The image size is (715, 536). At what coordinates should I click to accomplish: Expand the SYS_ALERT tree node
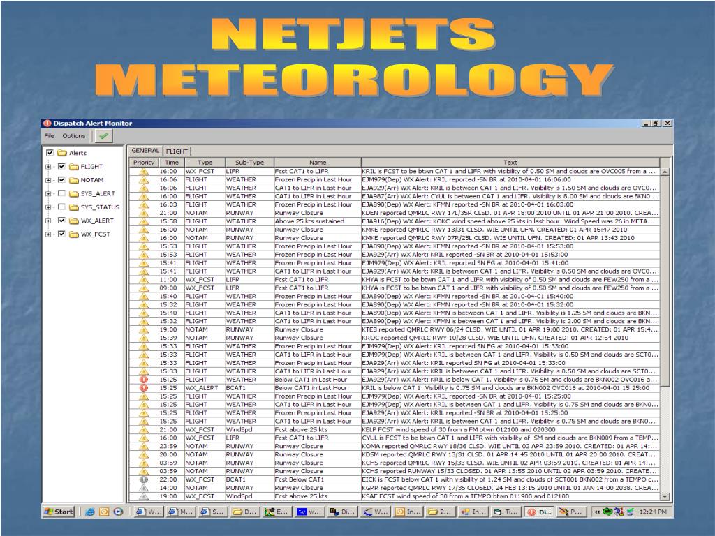coord(48,194)
